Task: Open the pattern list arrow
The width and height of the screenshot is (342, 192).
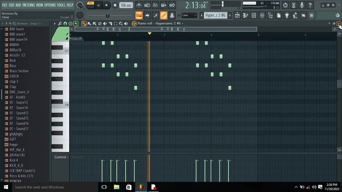Action: tap(202, 15)
